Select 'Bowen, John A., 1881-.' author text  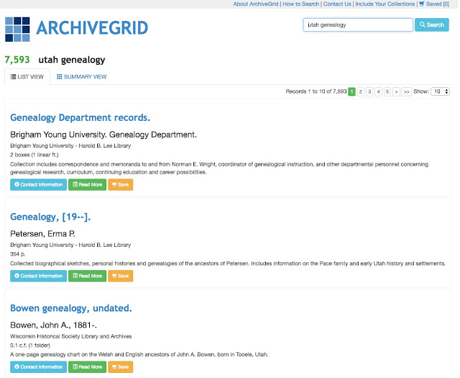53,325
